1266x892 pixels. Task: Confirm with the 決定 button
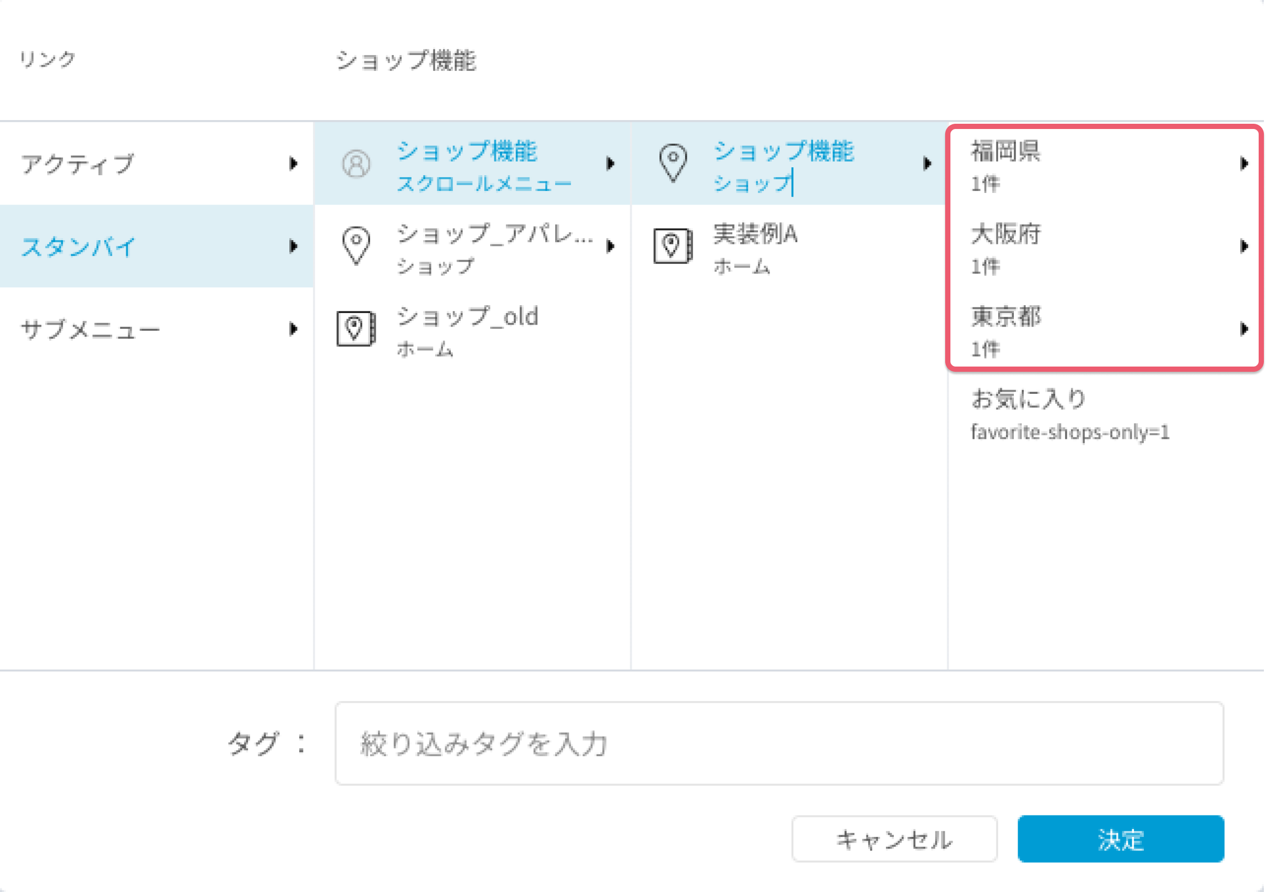[x=1121, y=839]
